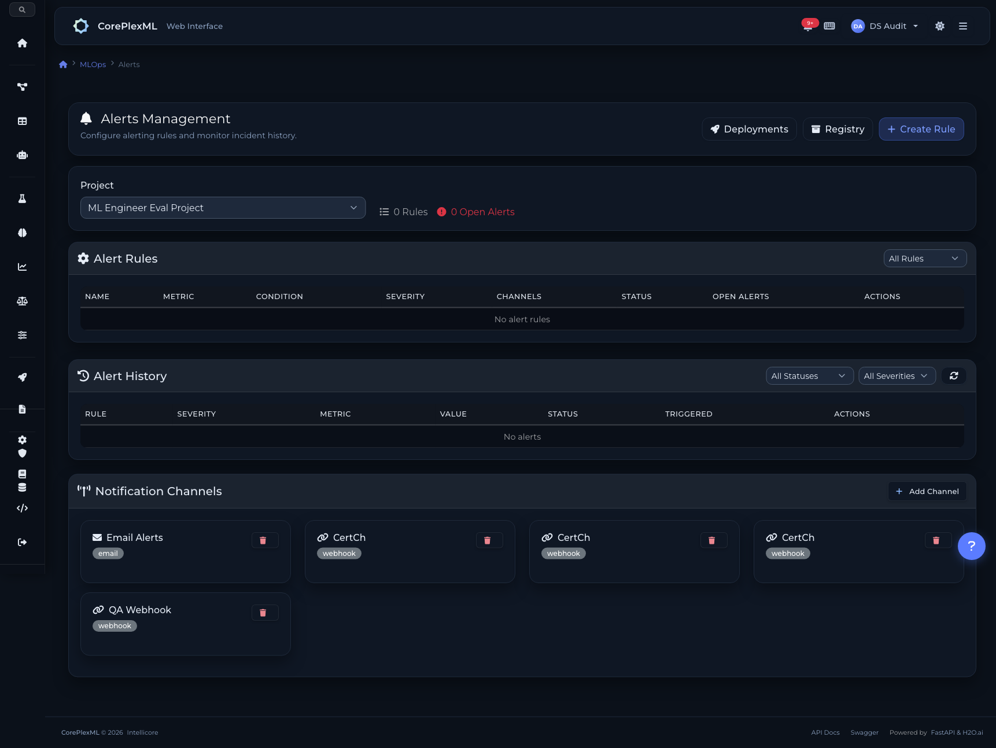Click the blue help question mark button

[971, 546]
